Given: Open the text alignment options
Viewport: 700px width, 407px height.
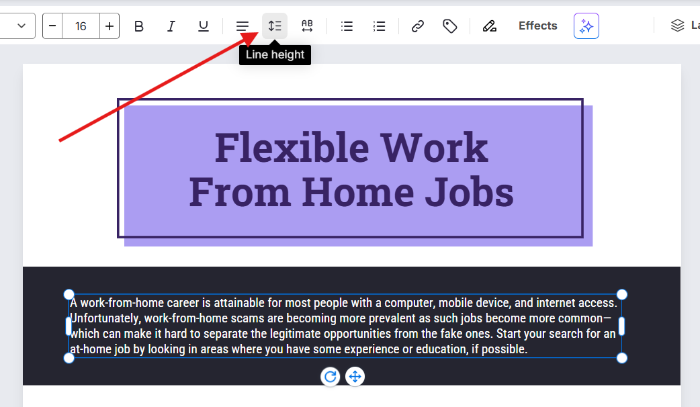Looking at the screenshot, I should pyautogui.click(x=242, y=26).
